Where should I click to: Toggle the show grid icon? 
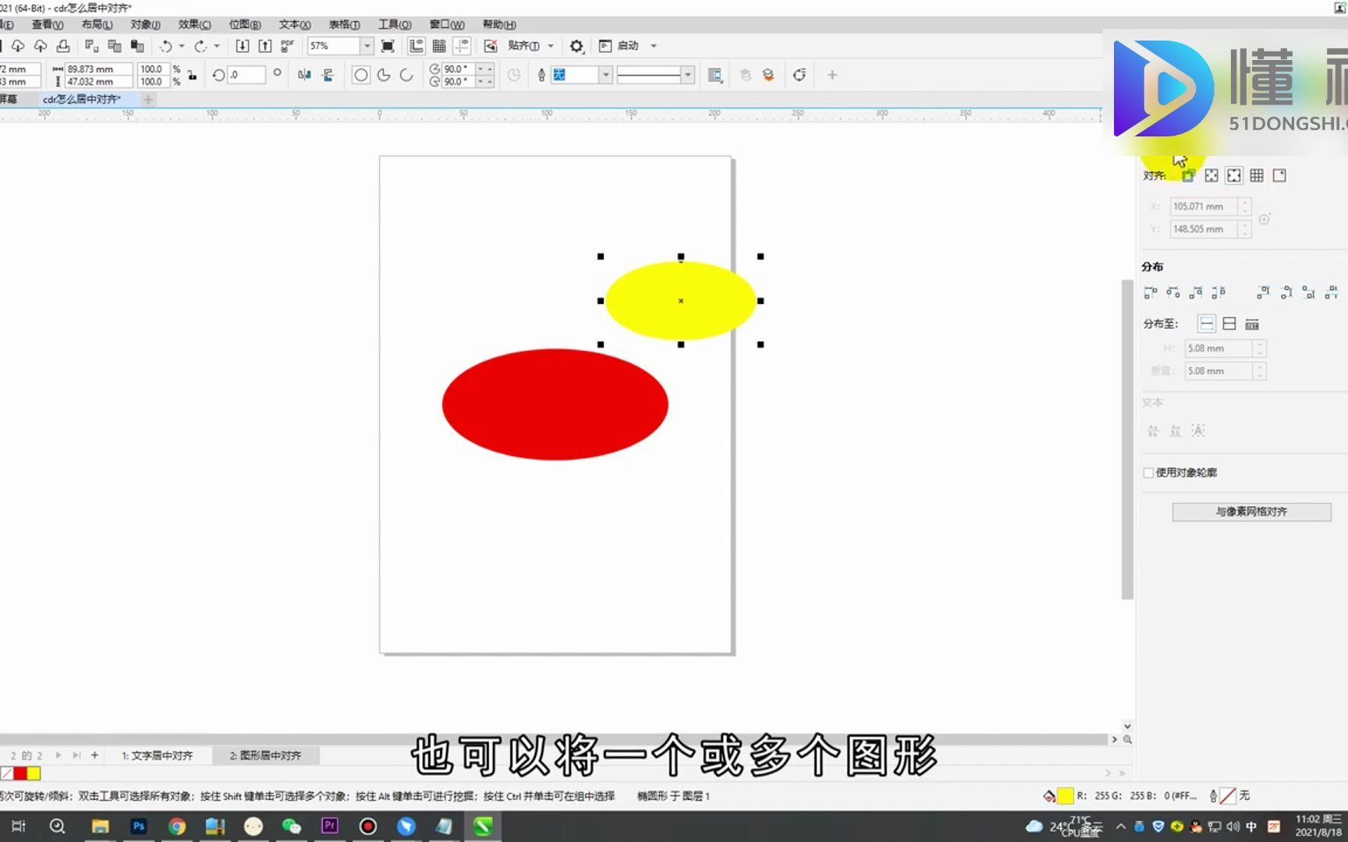pyautogui.click(x=439, y=46)
